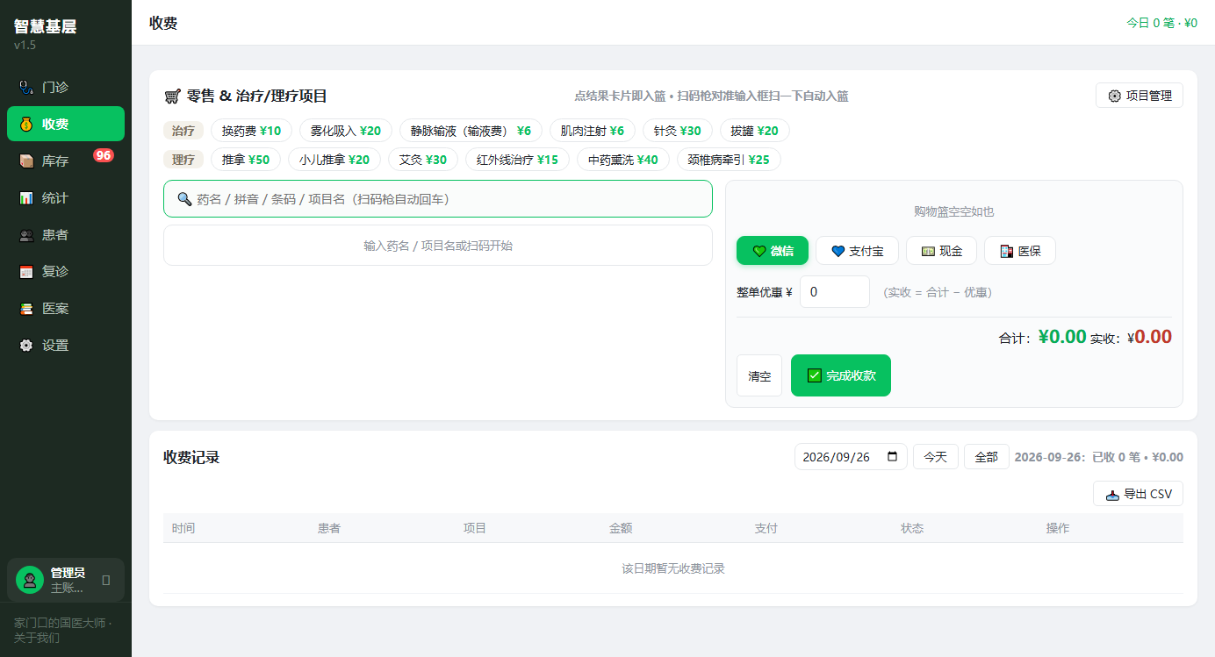Click 完成收款 to finish payment
Image resolution: width=1215 pixels, height=657 pixels.
pos(841,375)
